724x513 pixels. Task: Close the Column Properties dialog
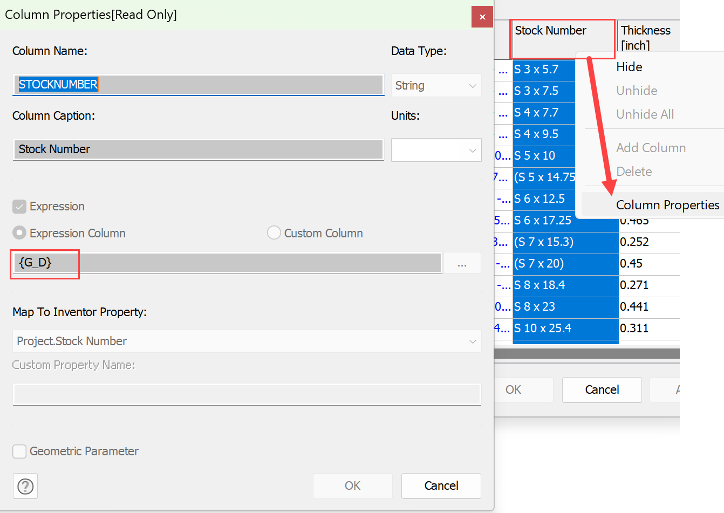tap(482, 16)
